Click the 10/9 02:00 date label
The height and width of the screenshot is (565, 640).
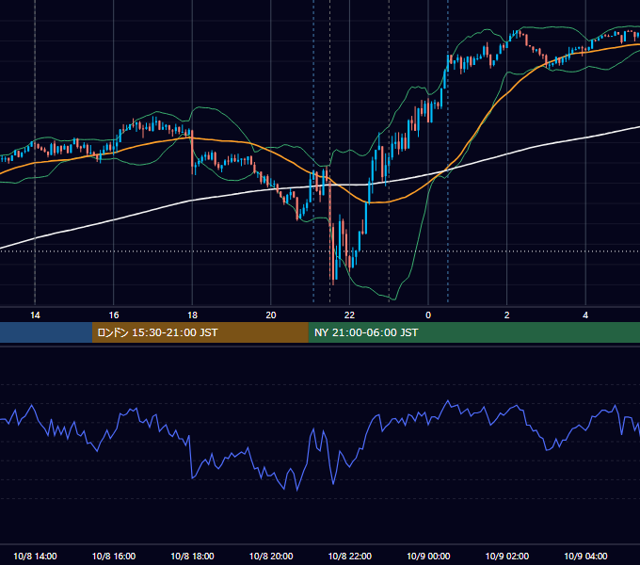tap(507, 556)
